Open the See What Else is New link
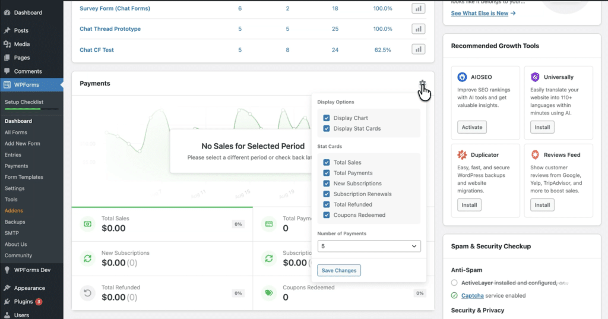Screen dimensions: 608x319 point(483,13)
